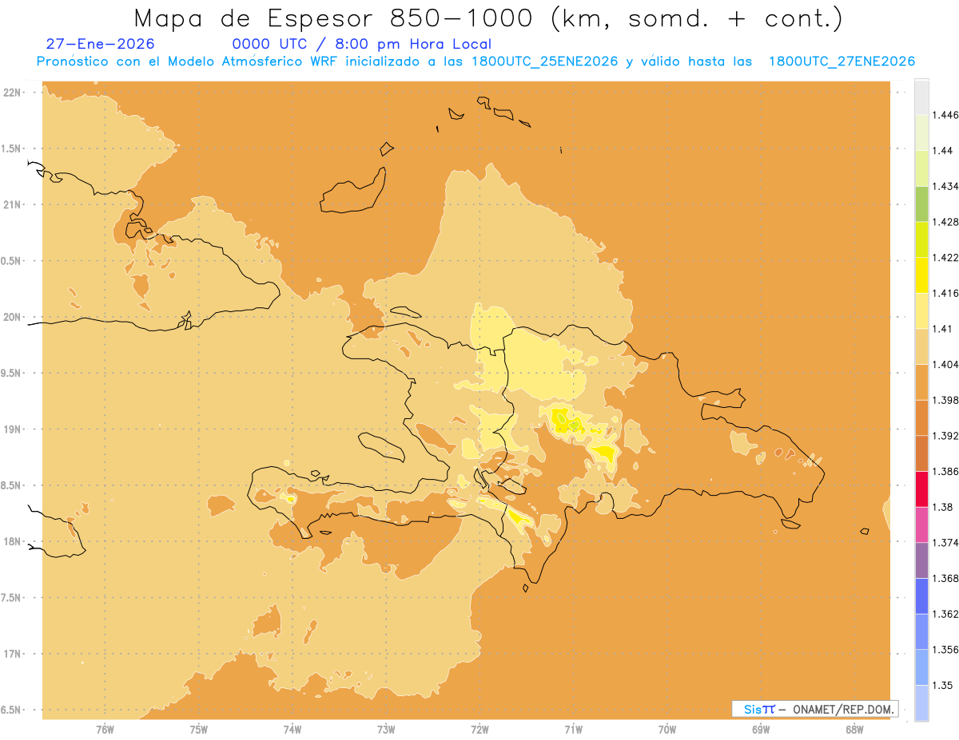Click the longitude label '76W'
The image size is (959, 740).
(105, 729)
